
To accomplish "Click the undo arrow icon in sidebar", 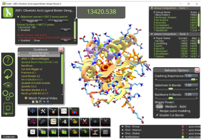I will [x=8, y=74].
